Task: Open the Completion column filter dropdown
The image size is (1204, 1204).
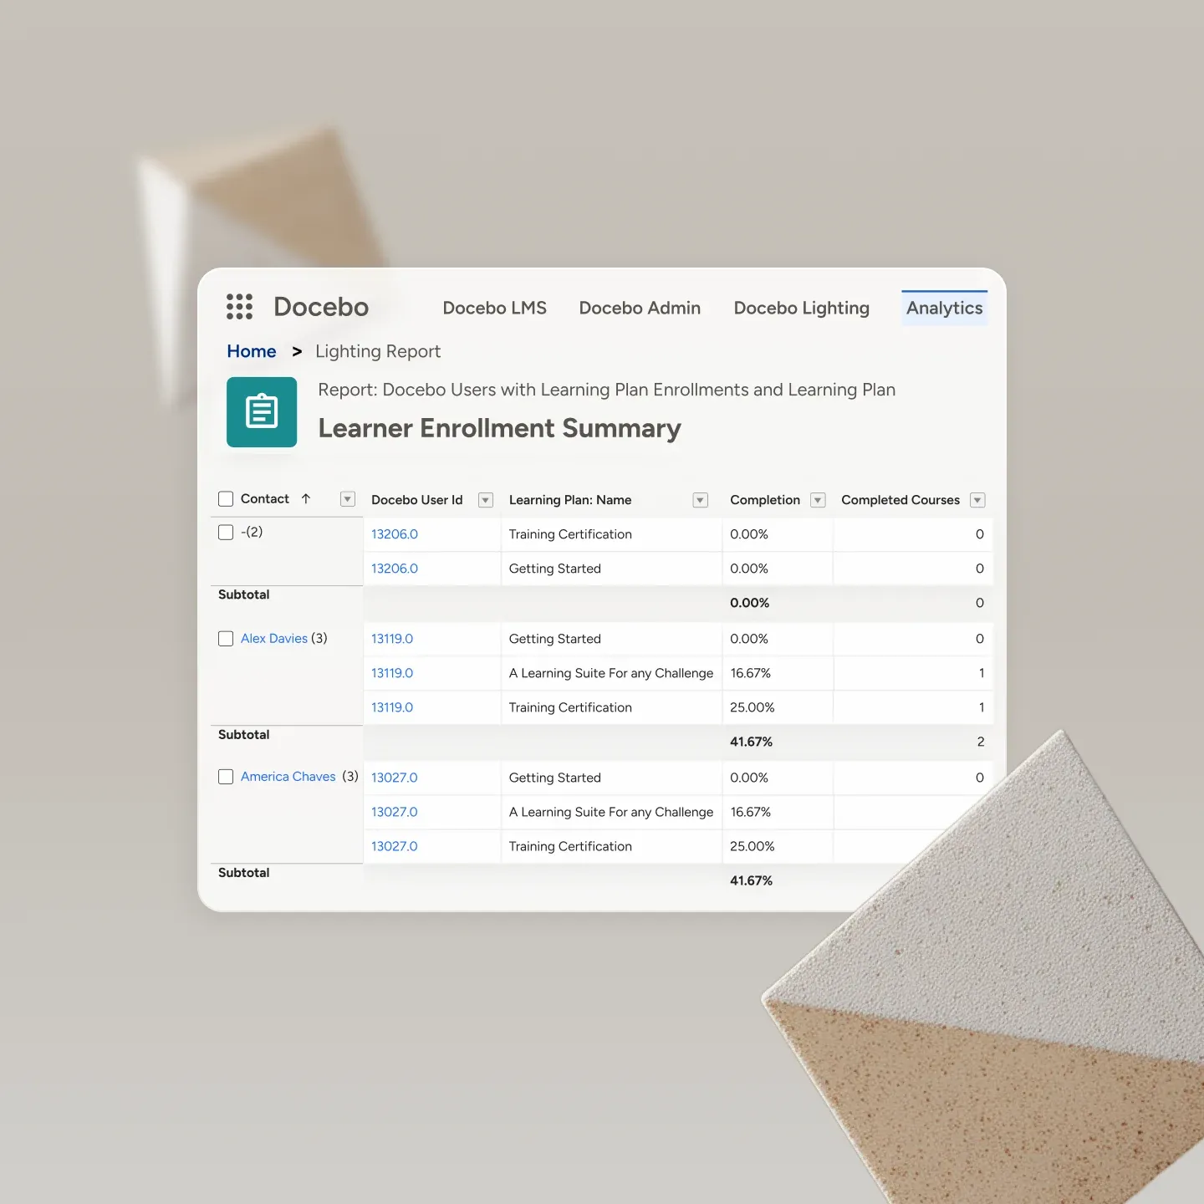Action: (818, 500)
